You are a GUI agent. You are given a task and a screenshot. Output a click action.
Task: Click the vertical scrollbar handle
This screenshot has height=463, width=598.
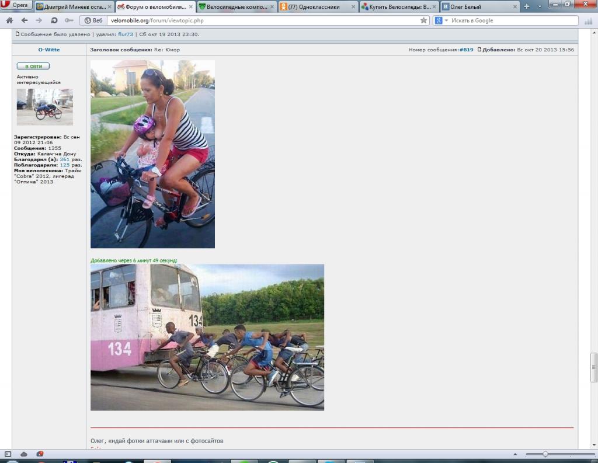click(x=593, y=368)
